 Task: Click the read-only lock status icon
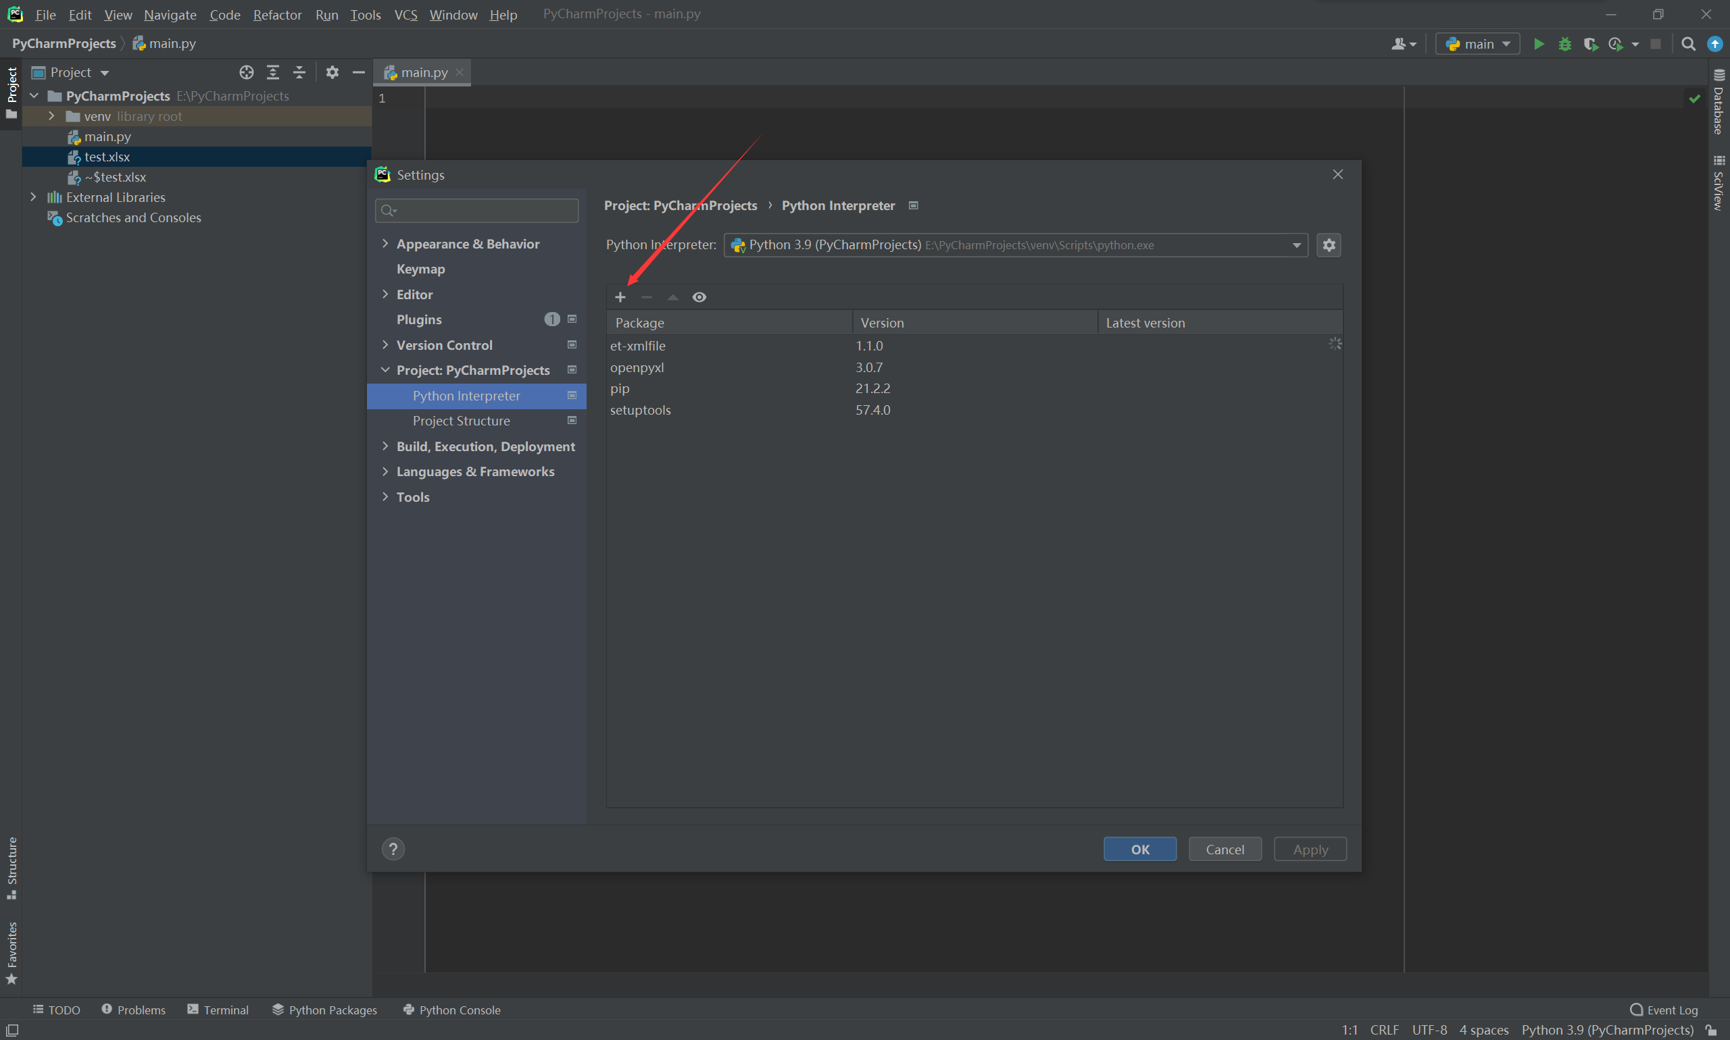pyautogui.click(x=1712, y=1030)
